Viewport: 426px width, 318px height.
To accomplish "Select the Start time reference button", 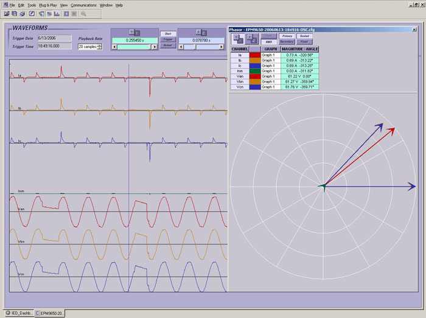I will pos(168,33).
